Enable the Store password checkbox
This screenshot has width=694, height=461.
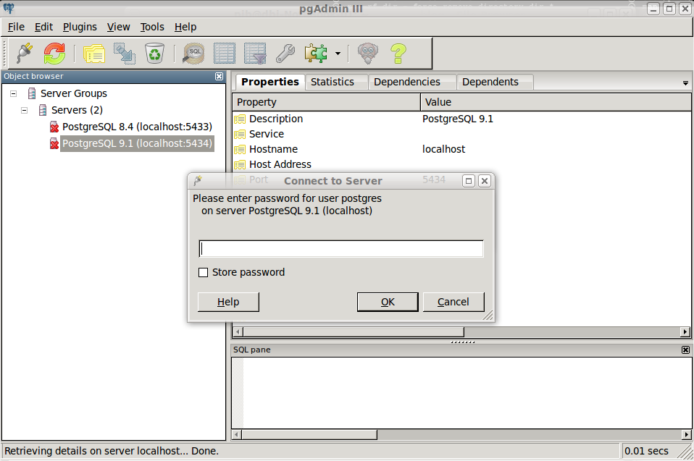pos(204,272)
